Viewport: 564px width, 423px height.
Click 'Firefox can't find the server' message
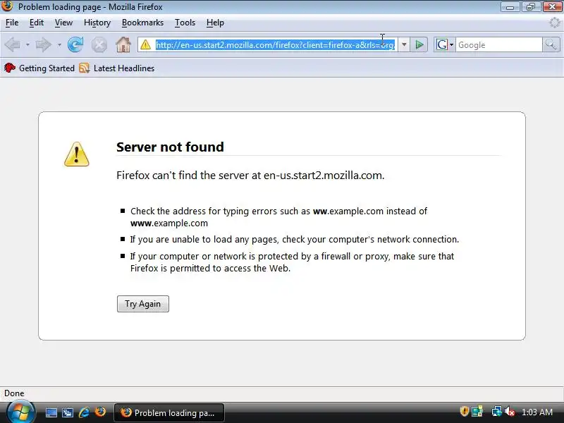[250, 176]
